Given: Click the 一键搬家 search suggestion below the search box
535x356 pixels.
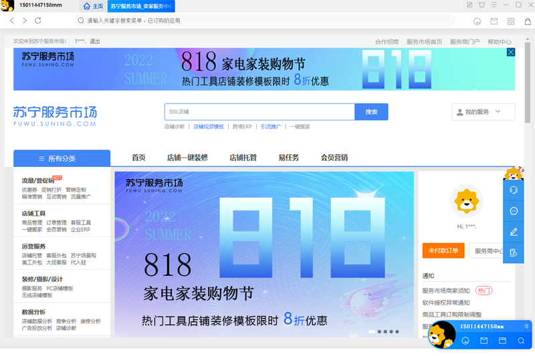Looking at the screenshot, I should (x=300, y=127).
